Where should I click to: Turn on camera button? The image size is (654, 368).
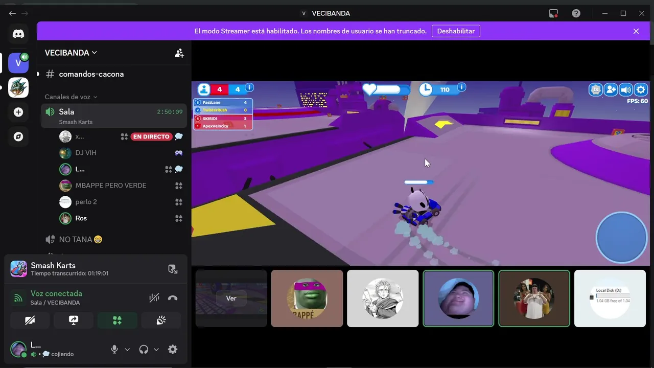[30, 320]
